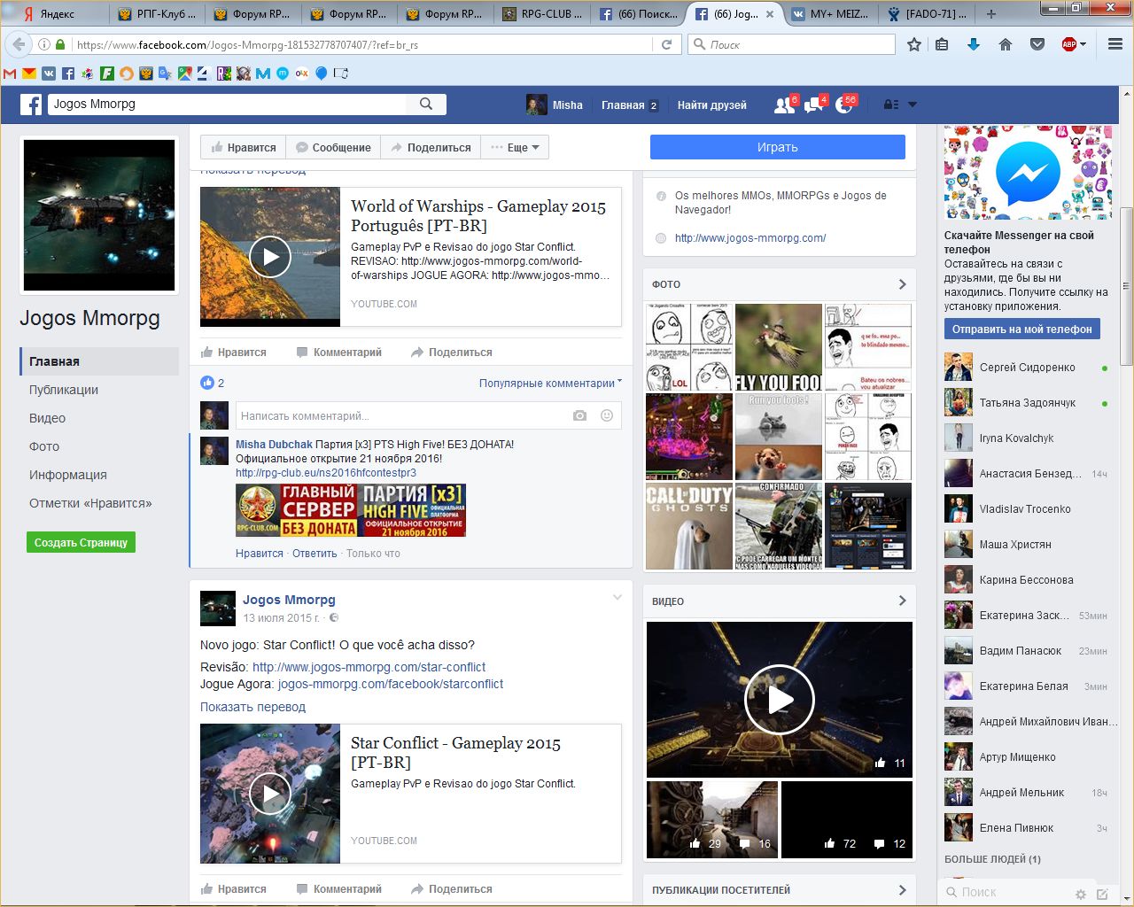
Task: Open the emoji picker in the comment box
Action: (x=607, y=415)
